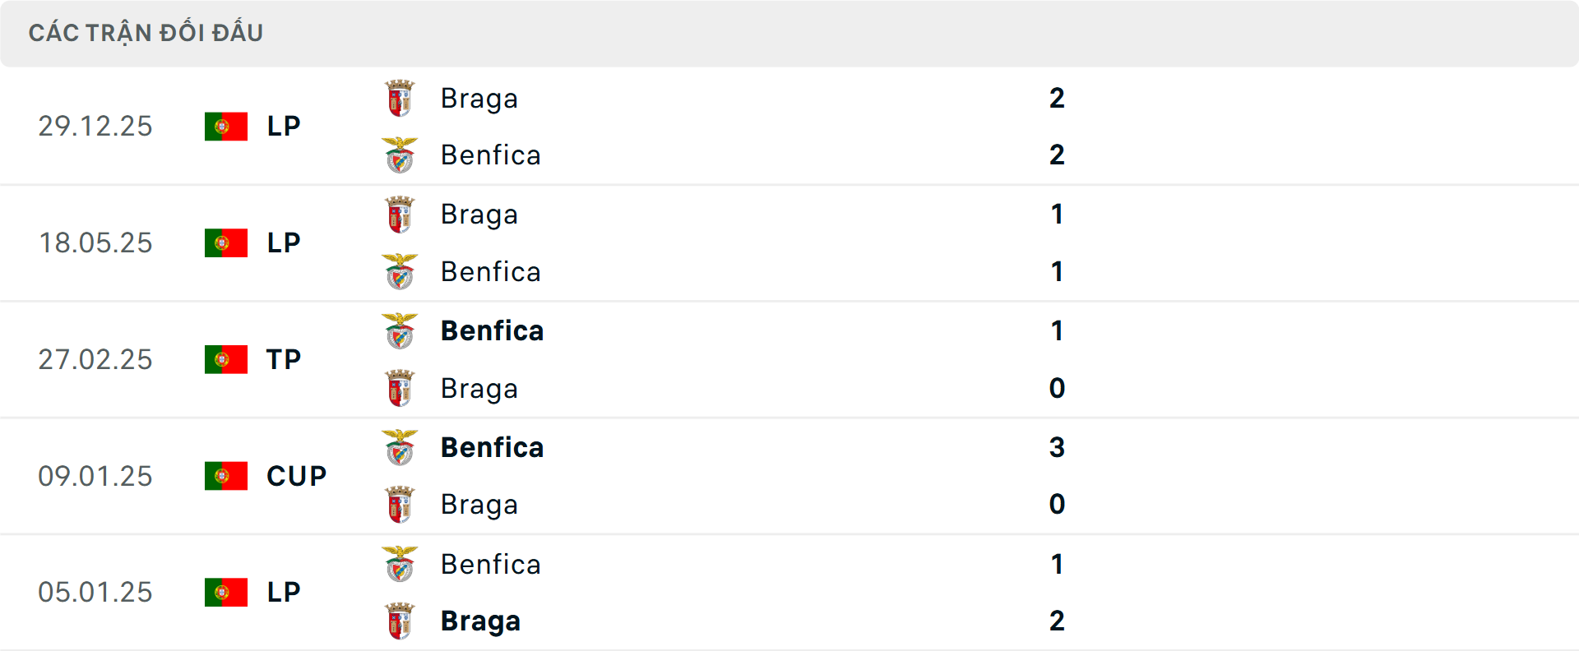This screenshot has width=1579, height=651.
Task: Select the date 29.12.25
Action: pyautogui.click(x=95, y=126)
